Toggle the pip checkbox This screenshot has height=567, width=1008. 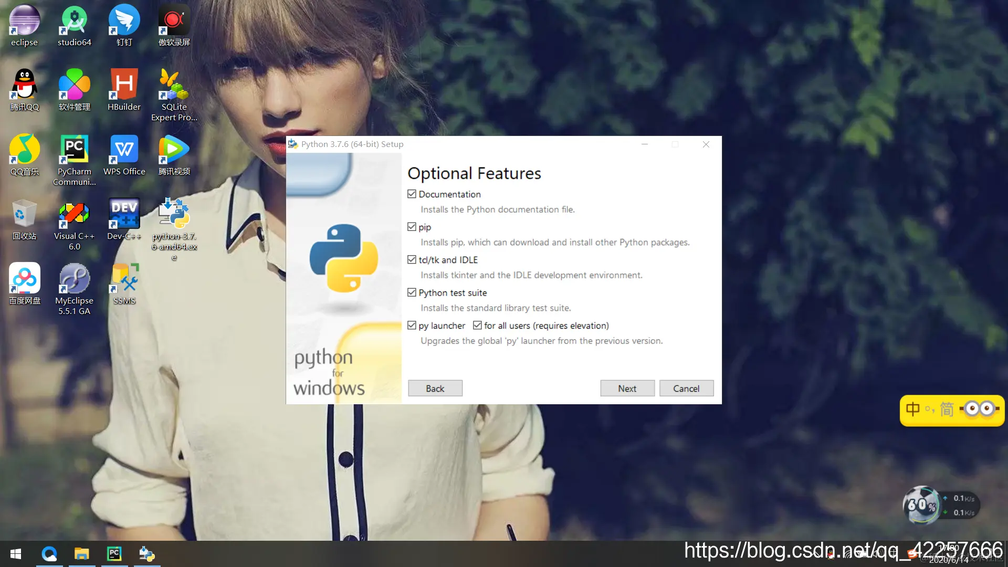click(x=412, y=227)
